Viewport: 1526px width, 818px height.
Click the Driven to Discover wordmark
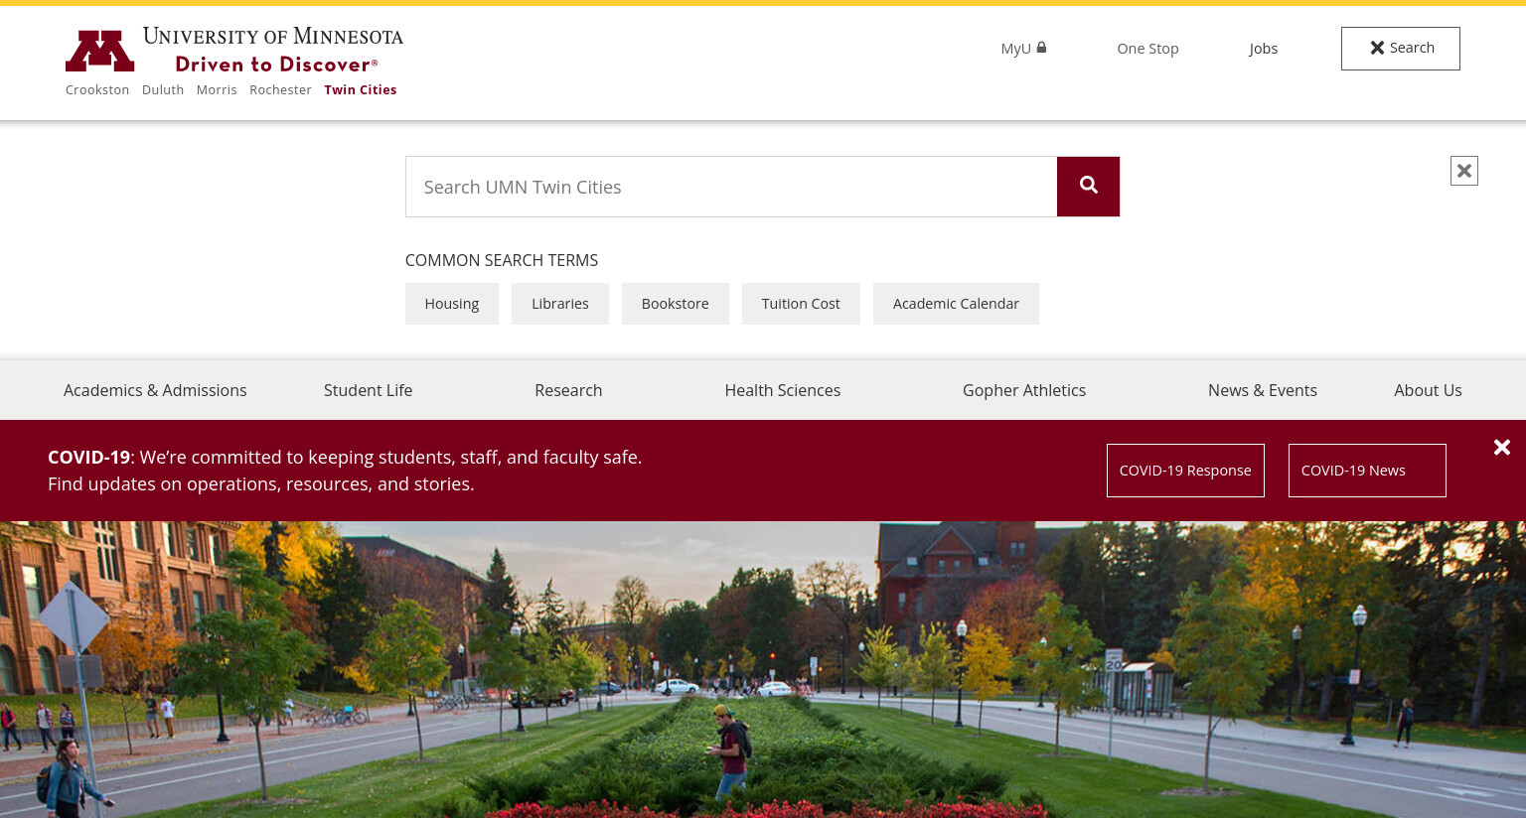tap(276, 65)
